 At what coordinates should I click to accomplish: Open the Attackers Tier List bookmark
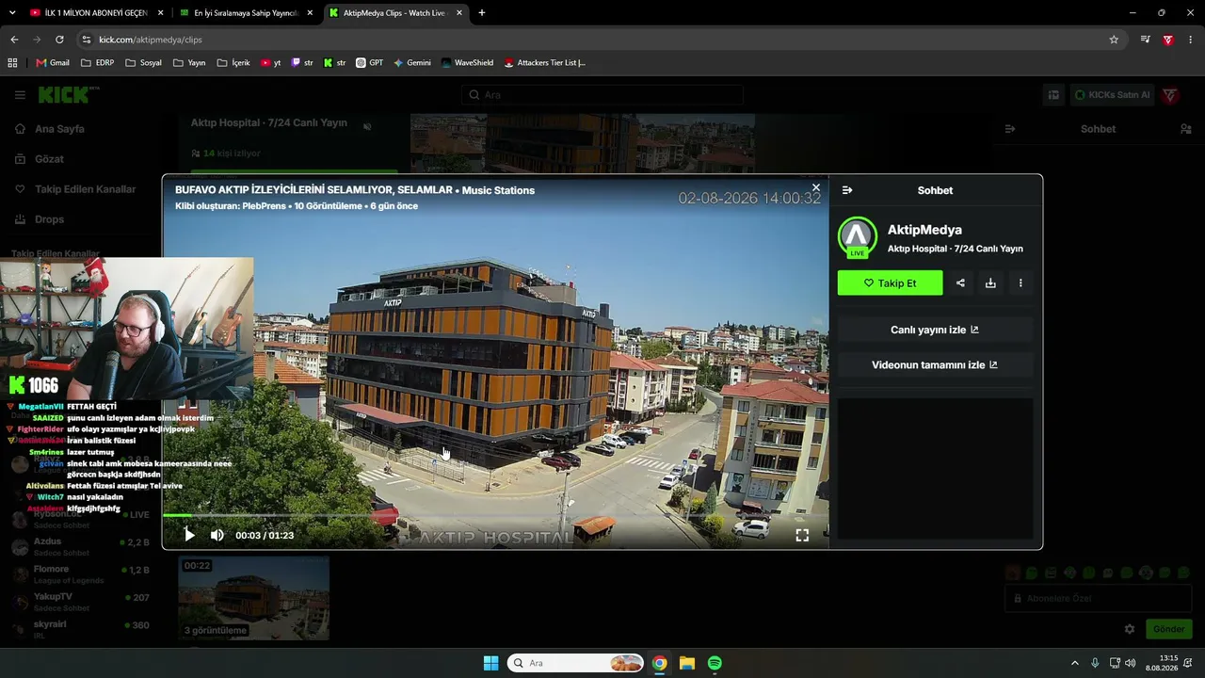[545, 63]
